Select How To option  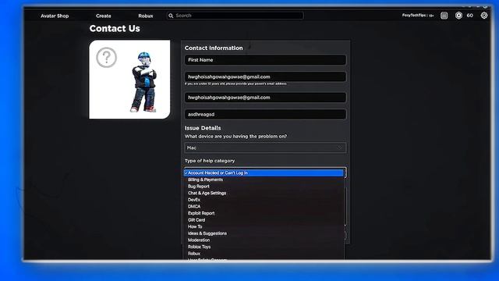195,226
